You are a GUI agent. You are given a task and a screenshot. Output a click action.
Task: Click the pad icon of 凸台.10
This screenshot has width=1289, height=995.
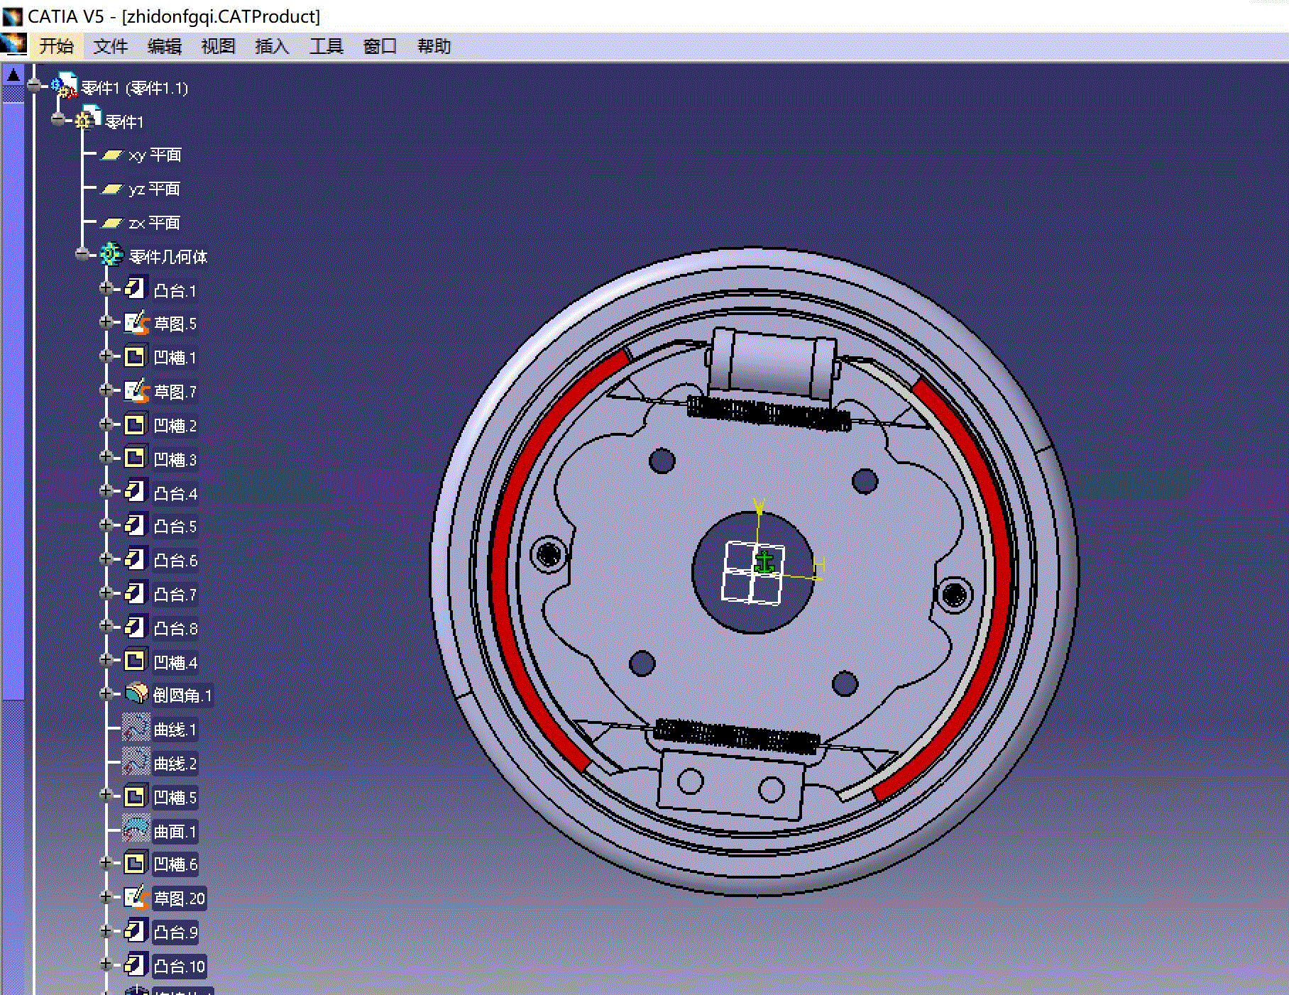[135, 965]
